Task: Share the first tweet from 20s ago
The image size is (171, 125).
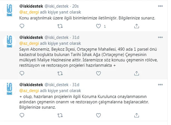Action: tap(136, 26)
